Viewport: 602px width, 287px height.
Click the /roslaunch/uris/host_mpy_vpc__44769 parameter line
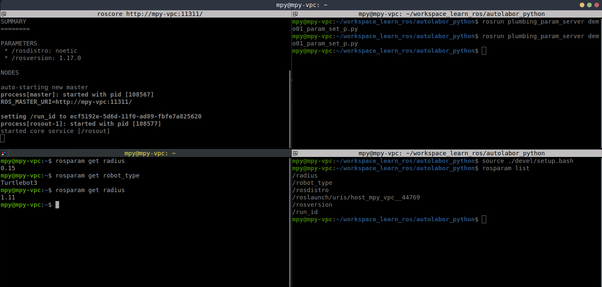coord(356,197)
